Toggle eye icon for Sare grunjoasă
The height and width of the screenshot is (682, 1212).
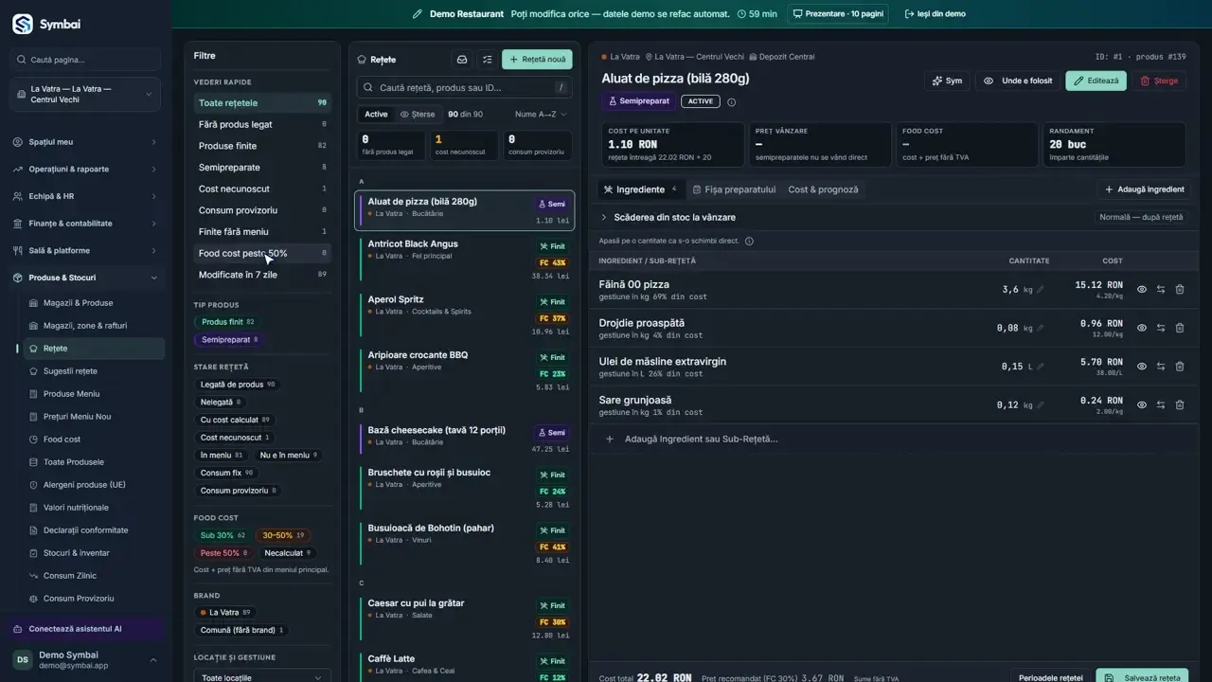pos(1142,404)
